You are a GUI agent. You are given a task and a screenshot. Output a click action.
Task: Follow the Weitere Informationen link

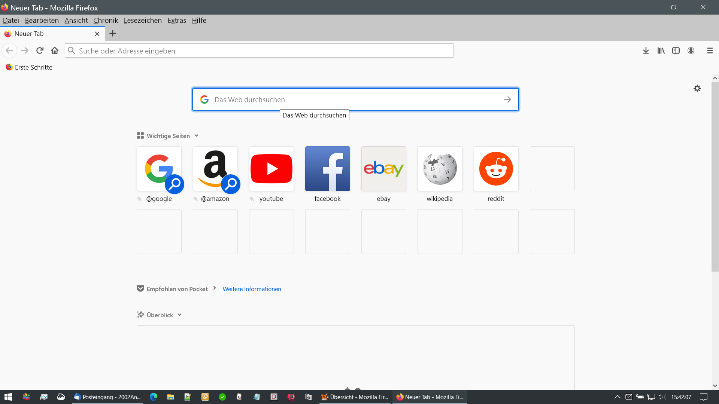pyautogui.click(x=252, y=289)
